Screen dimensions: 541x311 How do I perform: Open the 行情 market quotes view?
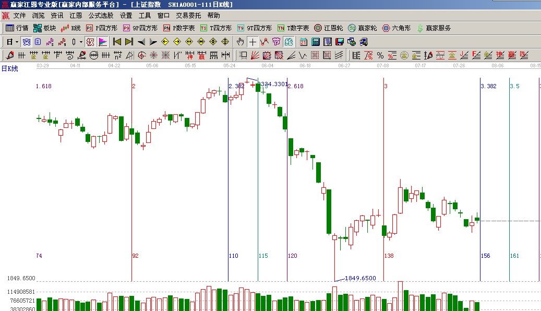coord(17,28)
